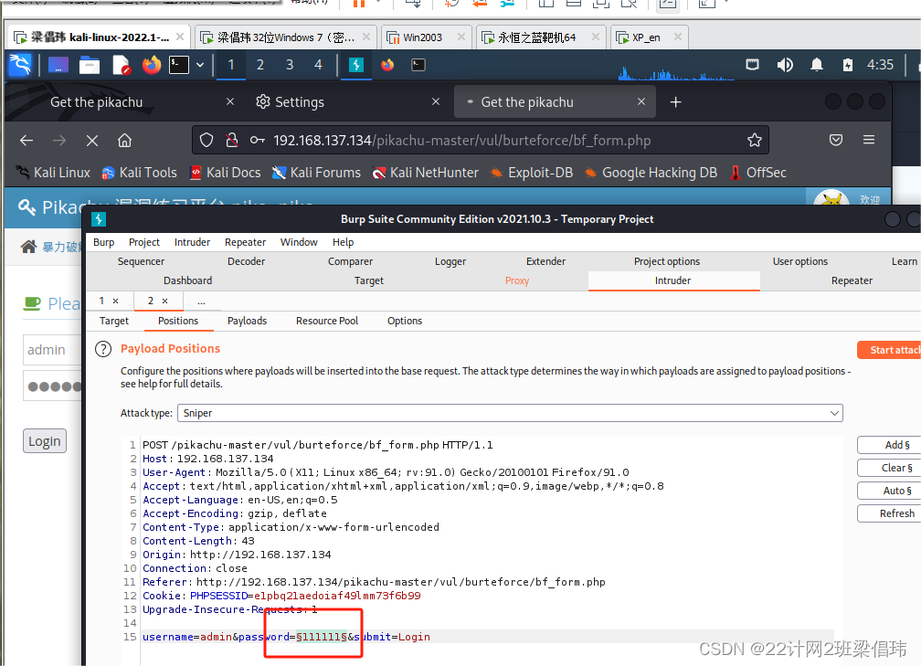Open the Intruder menu in the menu bar
Screen dimensions: 921x666
coord(192,242)
